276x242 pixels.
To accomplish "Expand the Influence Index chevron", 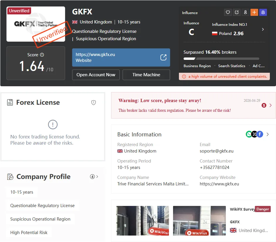I will click(x=263, y=29).
